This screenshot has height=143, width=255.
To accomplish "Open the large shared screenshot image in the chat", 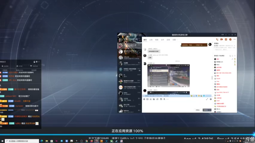I will point(169,76).
